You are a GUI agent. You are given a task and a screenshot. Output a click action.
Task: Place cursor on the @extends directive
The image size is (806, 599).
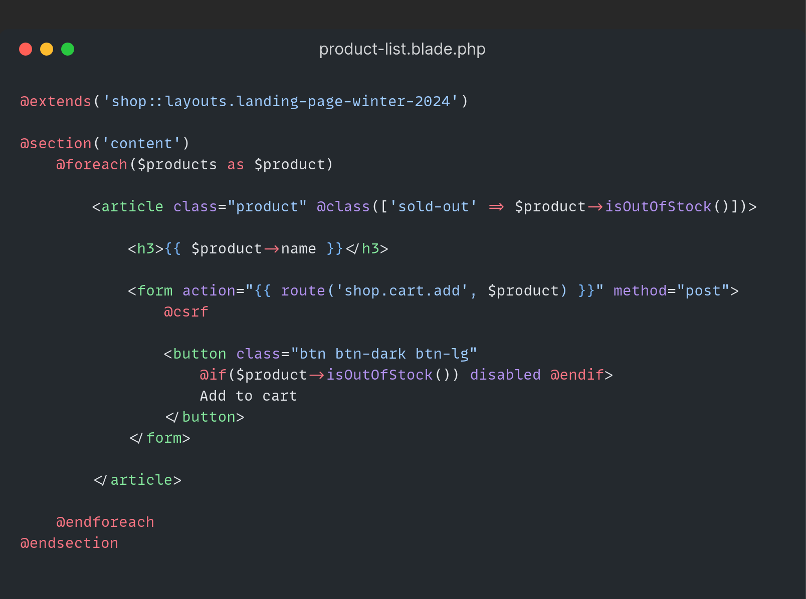click(x=56, y=102)
